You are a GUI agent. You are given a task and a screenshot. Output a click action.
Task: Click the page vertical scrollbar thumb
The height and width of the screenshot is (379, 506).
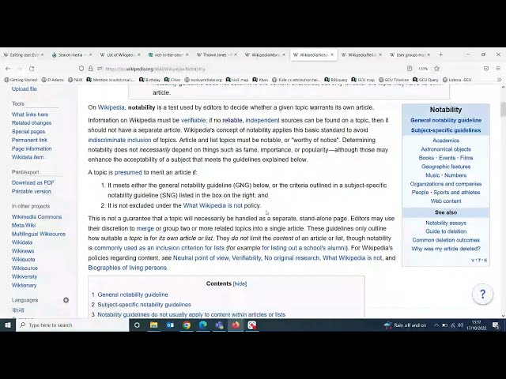click(x=503, y=109)
